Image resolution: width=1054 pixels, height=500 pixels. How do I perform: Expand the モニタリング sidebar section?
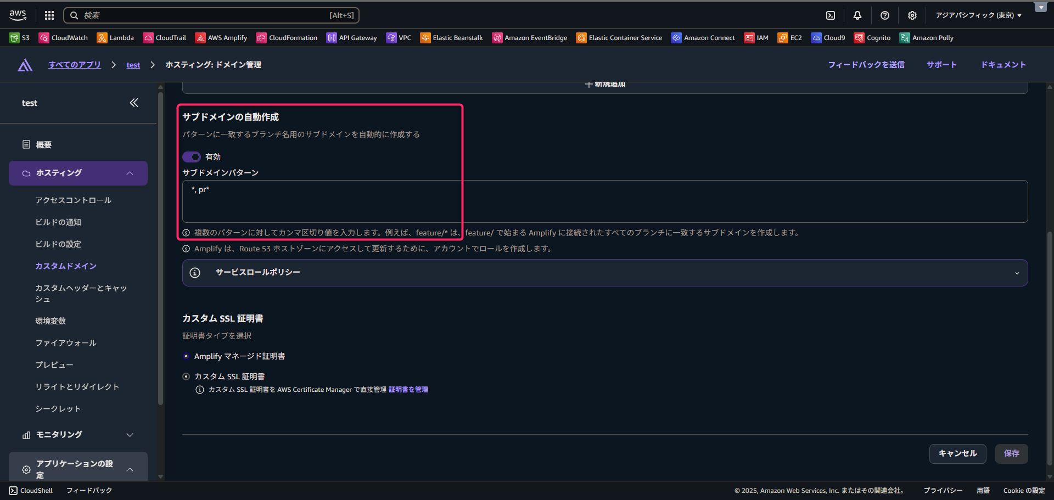point(78,435)
